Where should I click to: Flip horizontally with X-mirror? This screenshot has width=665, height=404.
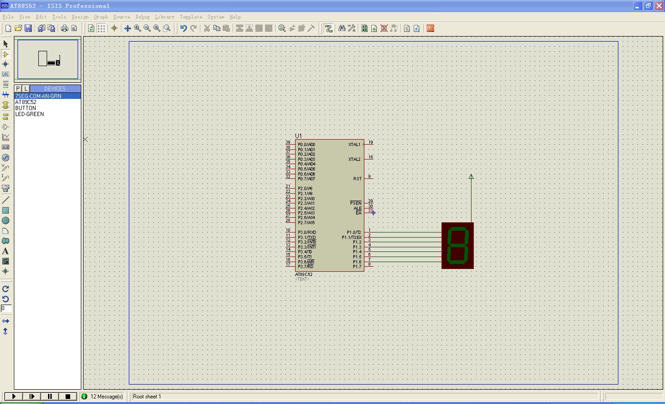pos(6,321)
